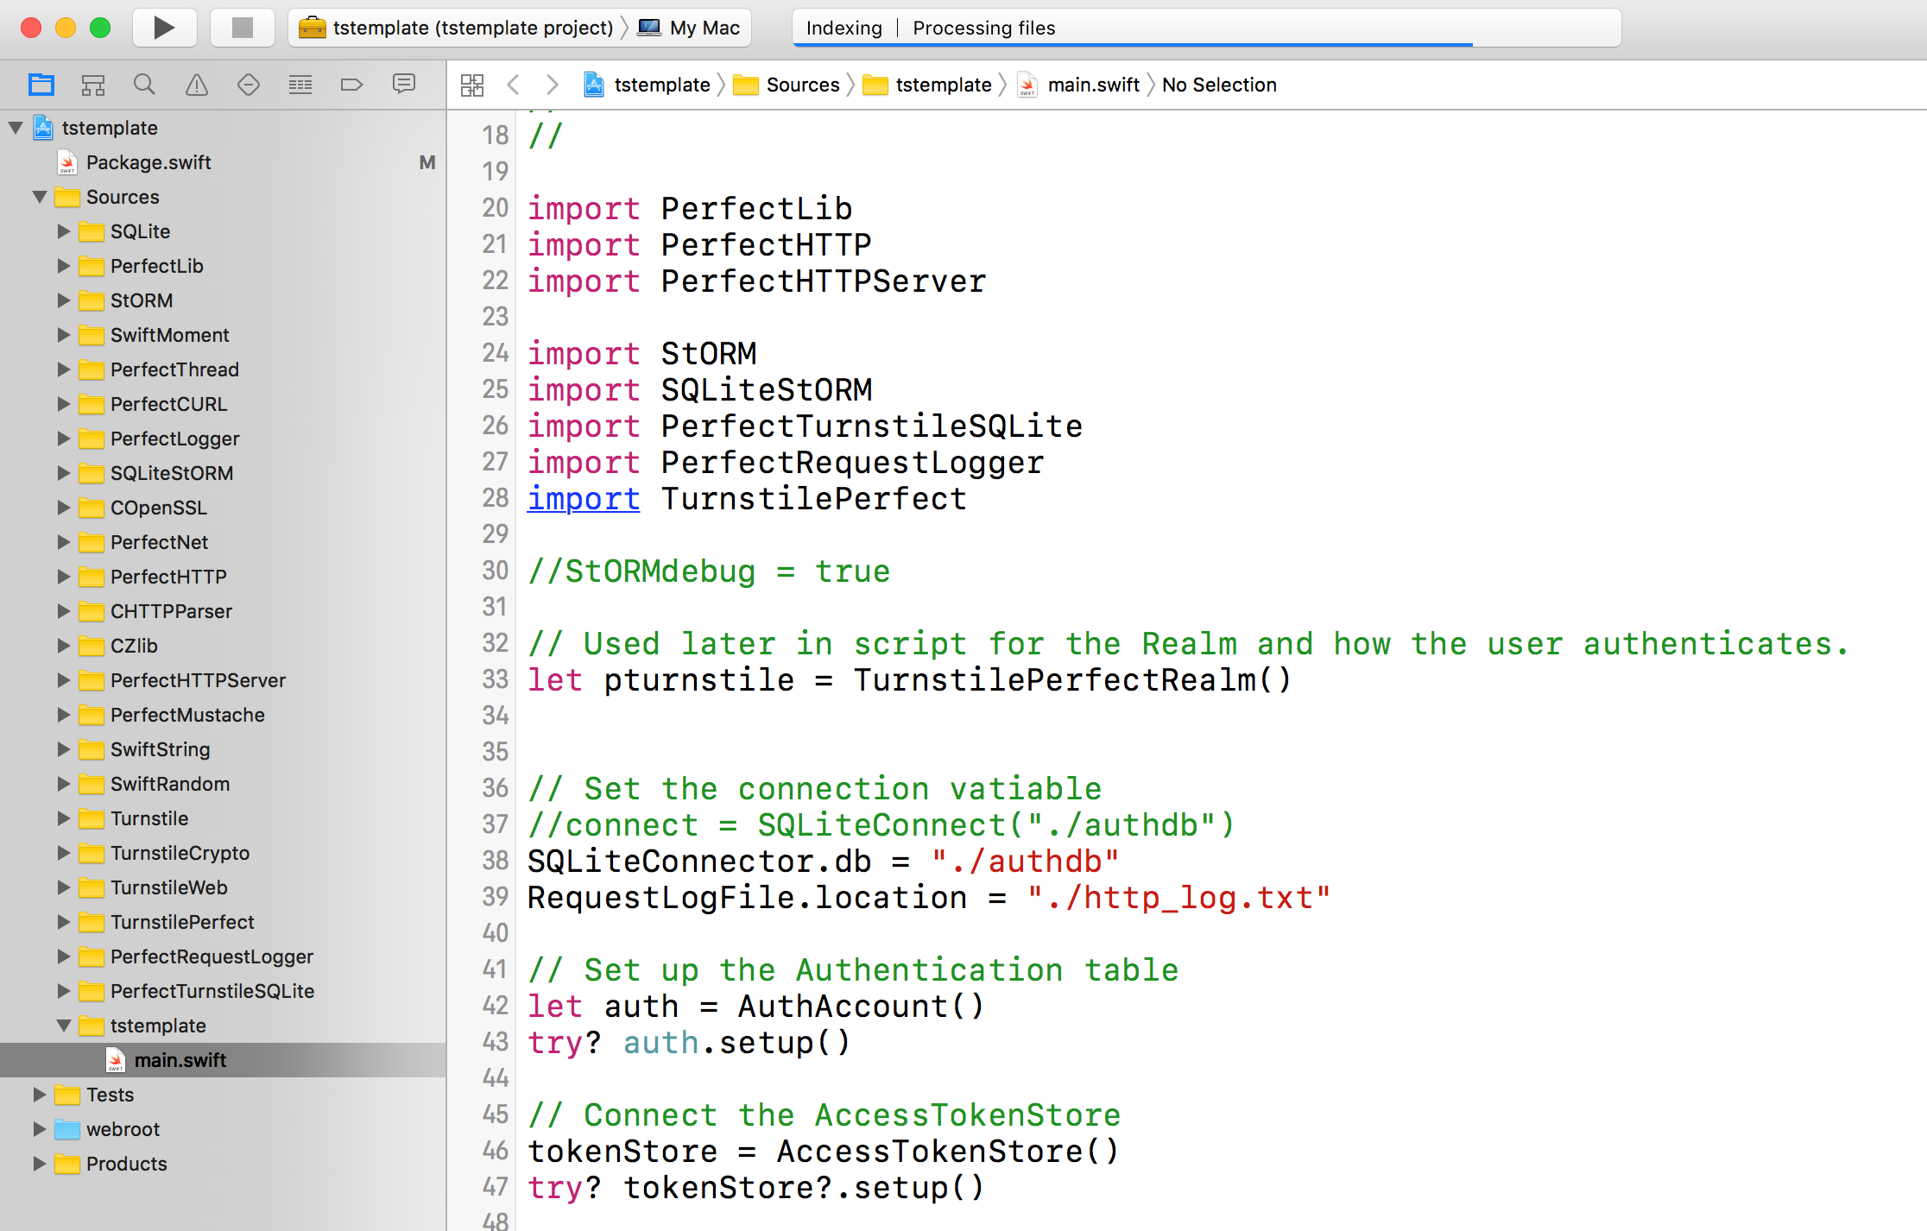Expand the webroot folder disclosure triangle
Screen dimensions: 1927x1231
[40, 1129]
